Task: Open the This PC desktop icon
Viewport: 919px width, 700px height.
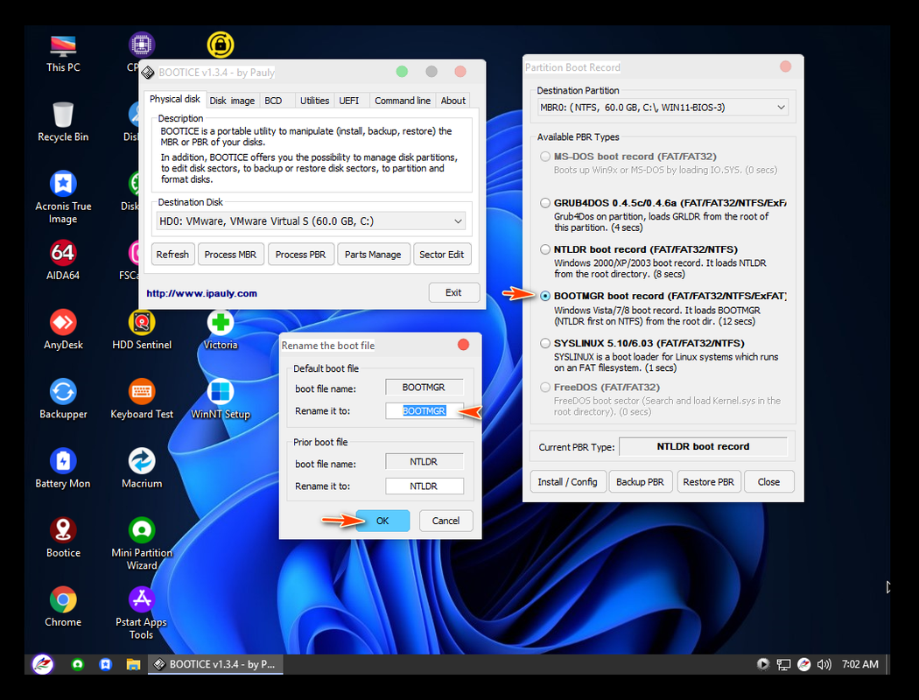Action: tap(63, 52)
